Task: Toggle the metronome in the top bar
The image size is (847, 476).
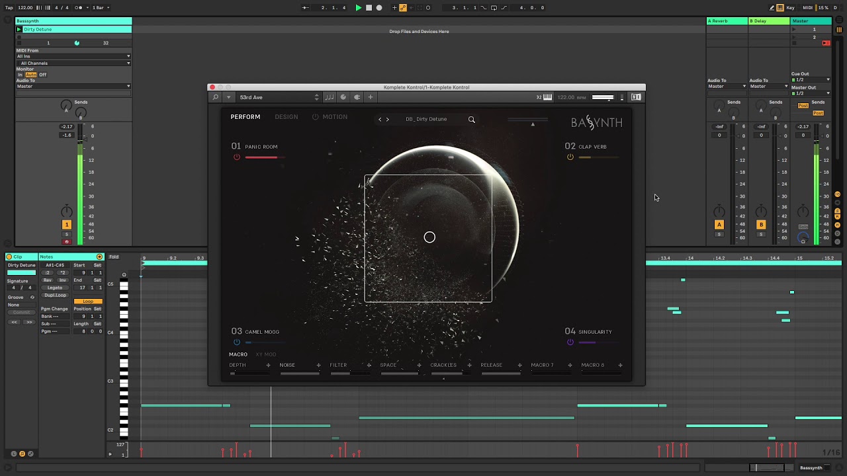Action: (79, 8)
